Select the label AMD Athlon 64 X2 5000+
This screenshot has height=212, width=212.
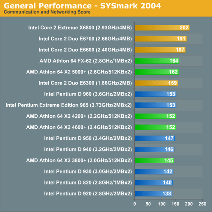point(79,72)
